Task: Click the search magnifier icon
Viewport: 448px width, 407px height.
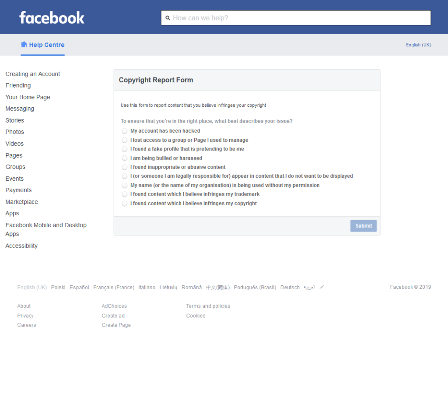Action: [168, 18]
